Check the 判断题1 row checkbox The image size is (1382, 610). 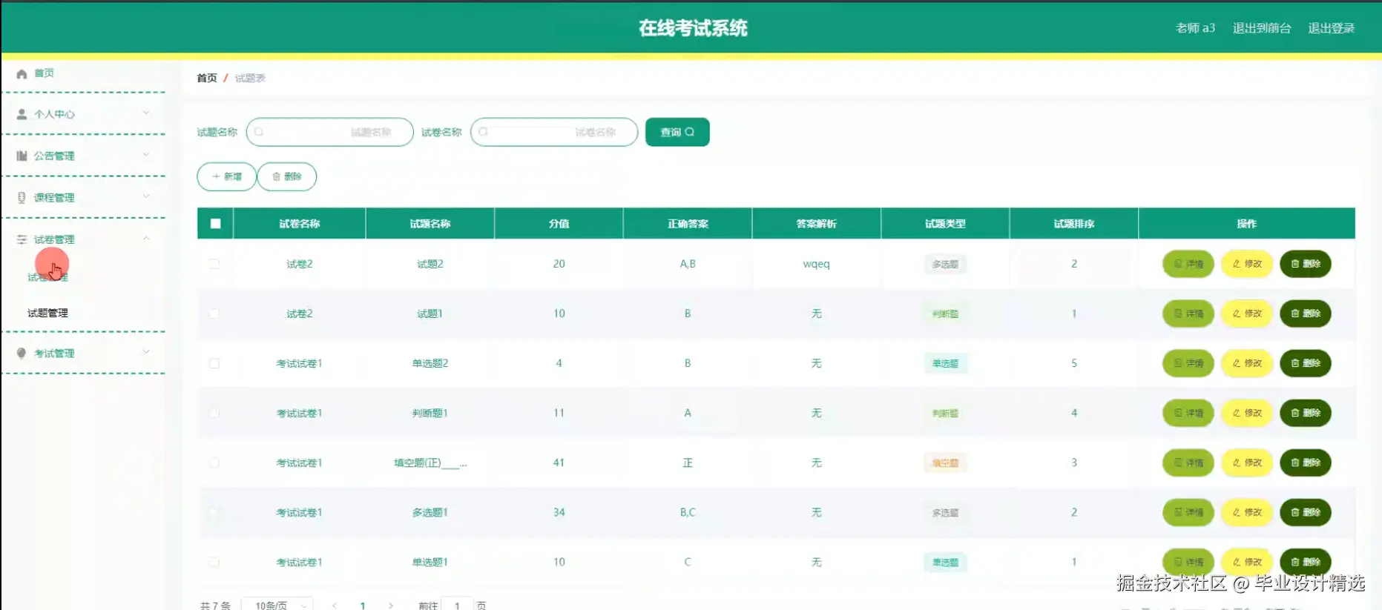[x=214, y=413]
